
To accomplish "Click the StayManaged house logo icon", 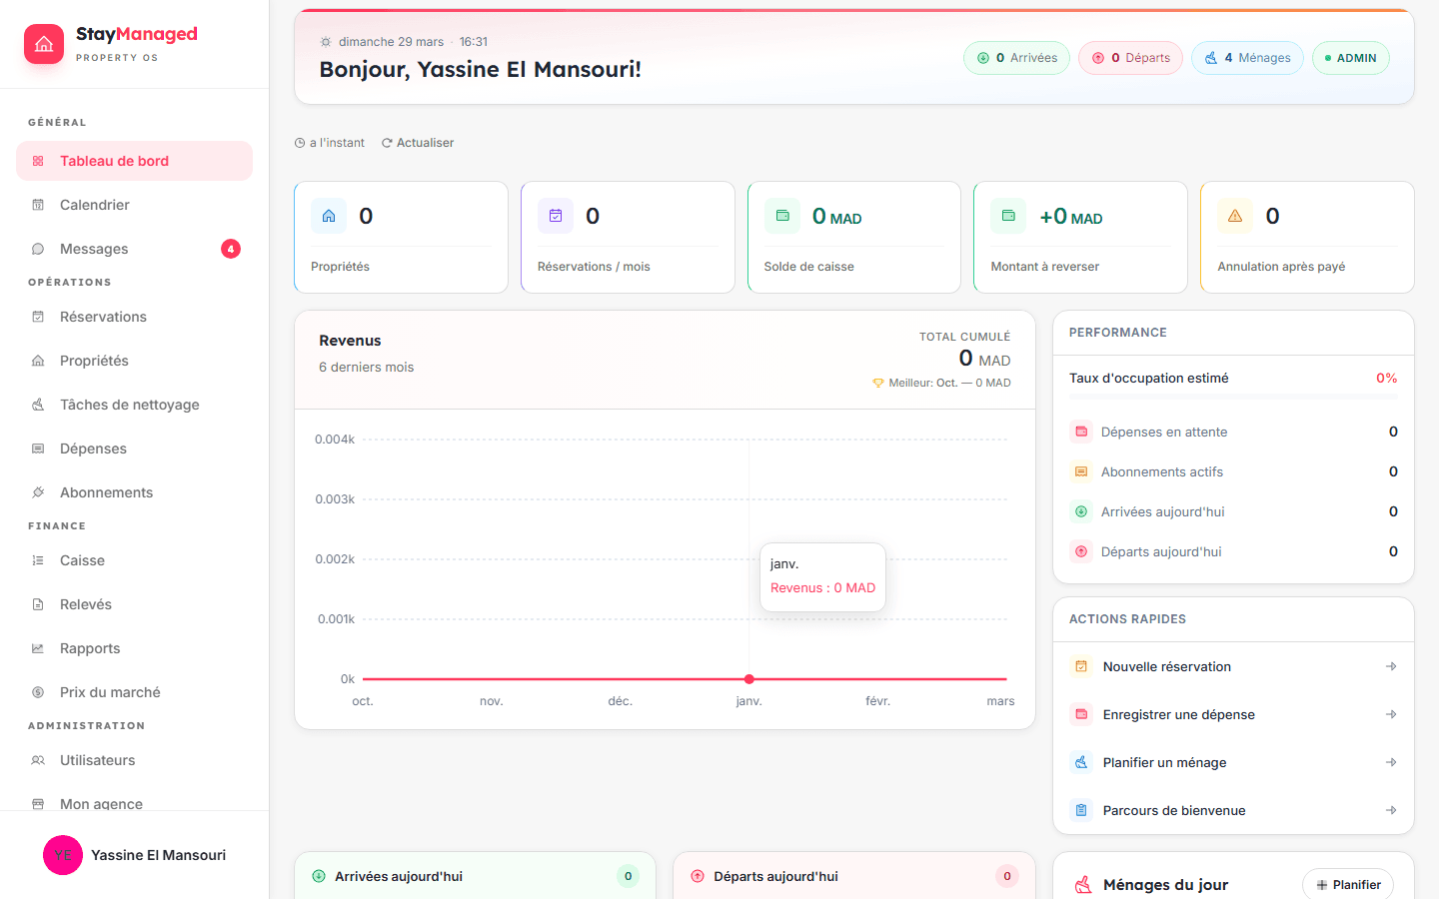I will pyautogui.click(x=44, y=44).
